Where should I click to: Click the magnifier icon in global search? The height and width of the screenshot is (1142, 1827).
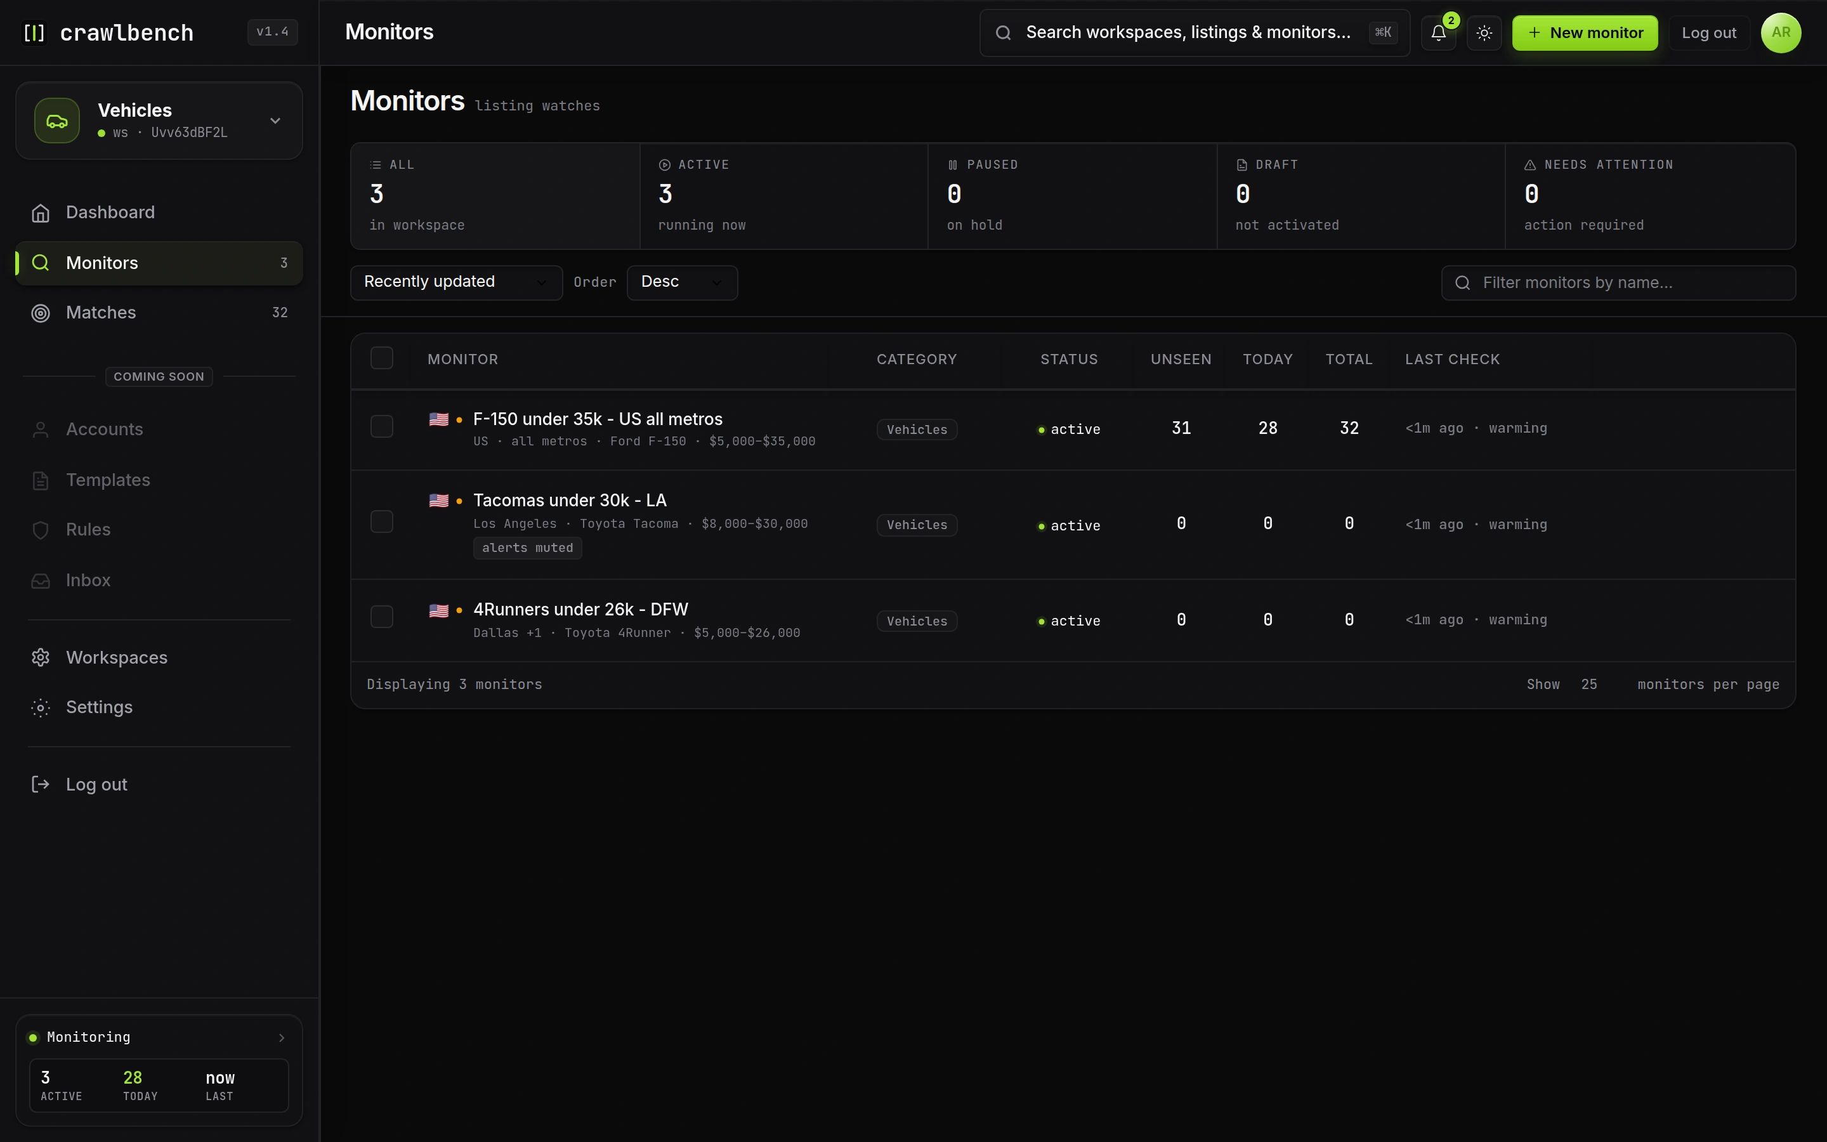click(1002, 32)
